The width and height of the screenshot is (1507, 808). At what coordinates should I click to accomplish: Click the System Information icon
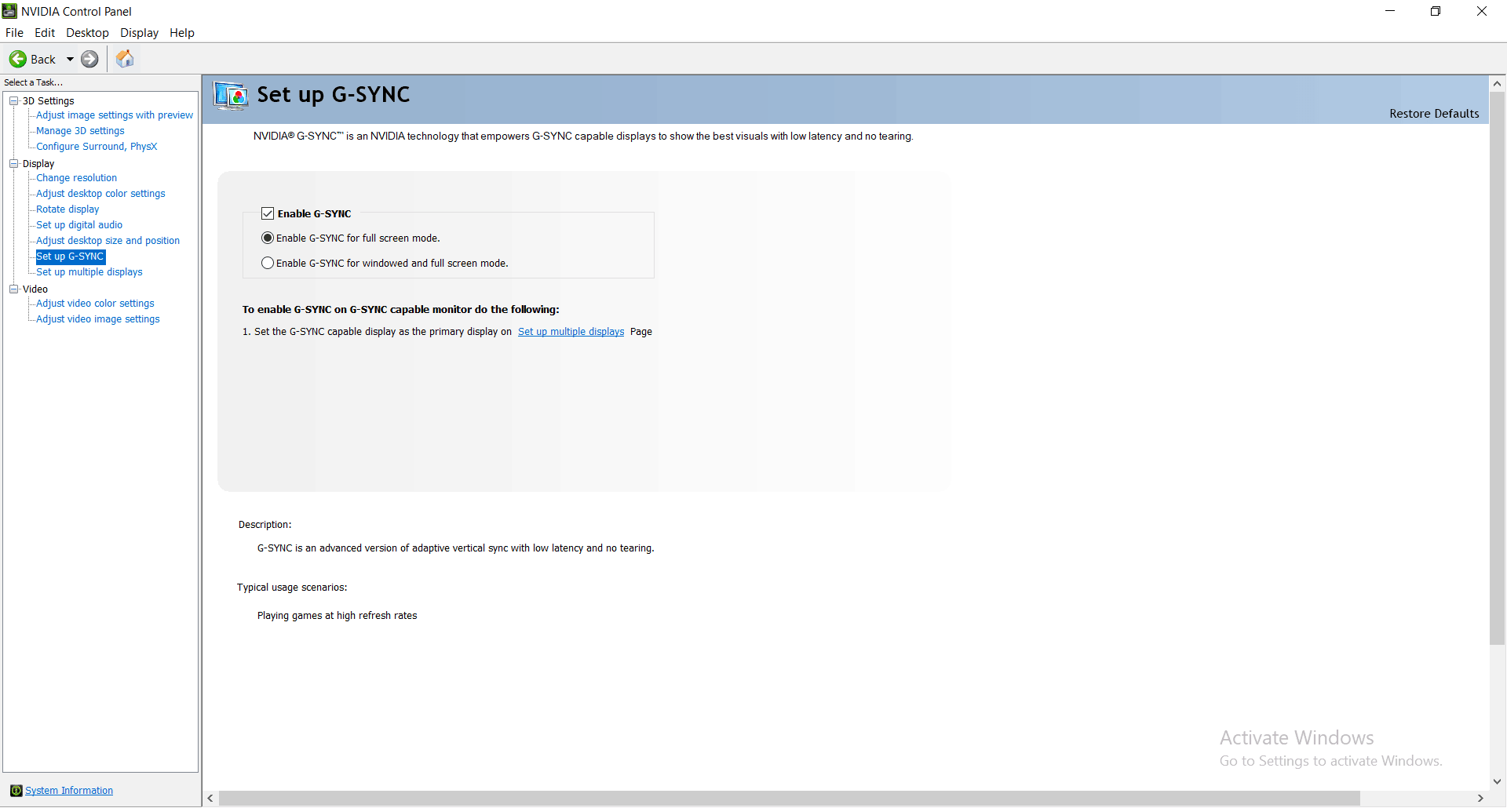[16, 791]
